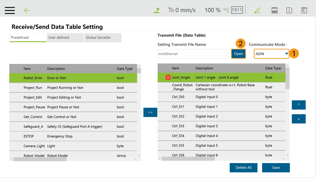
Task: Switch to the User defined tab
Action: (65, 38)
